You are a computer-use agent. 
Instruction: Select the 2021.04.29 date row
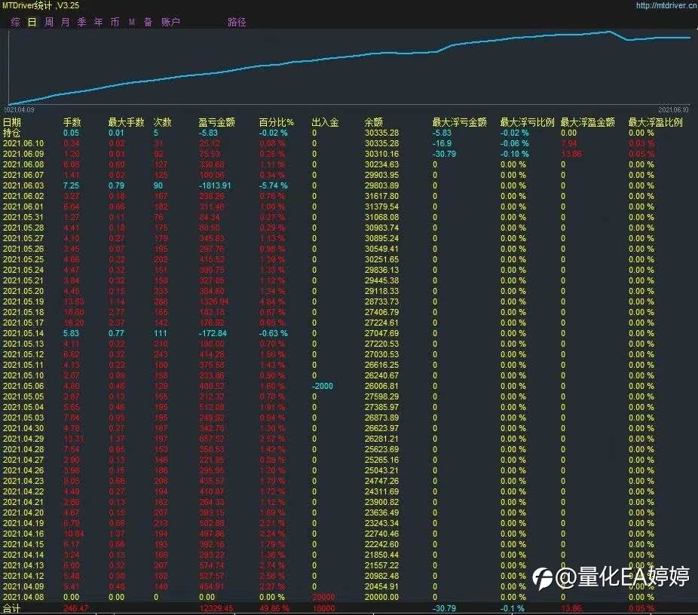click(x=23, y=439)
